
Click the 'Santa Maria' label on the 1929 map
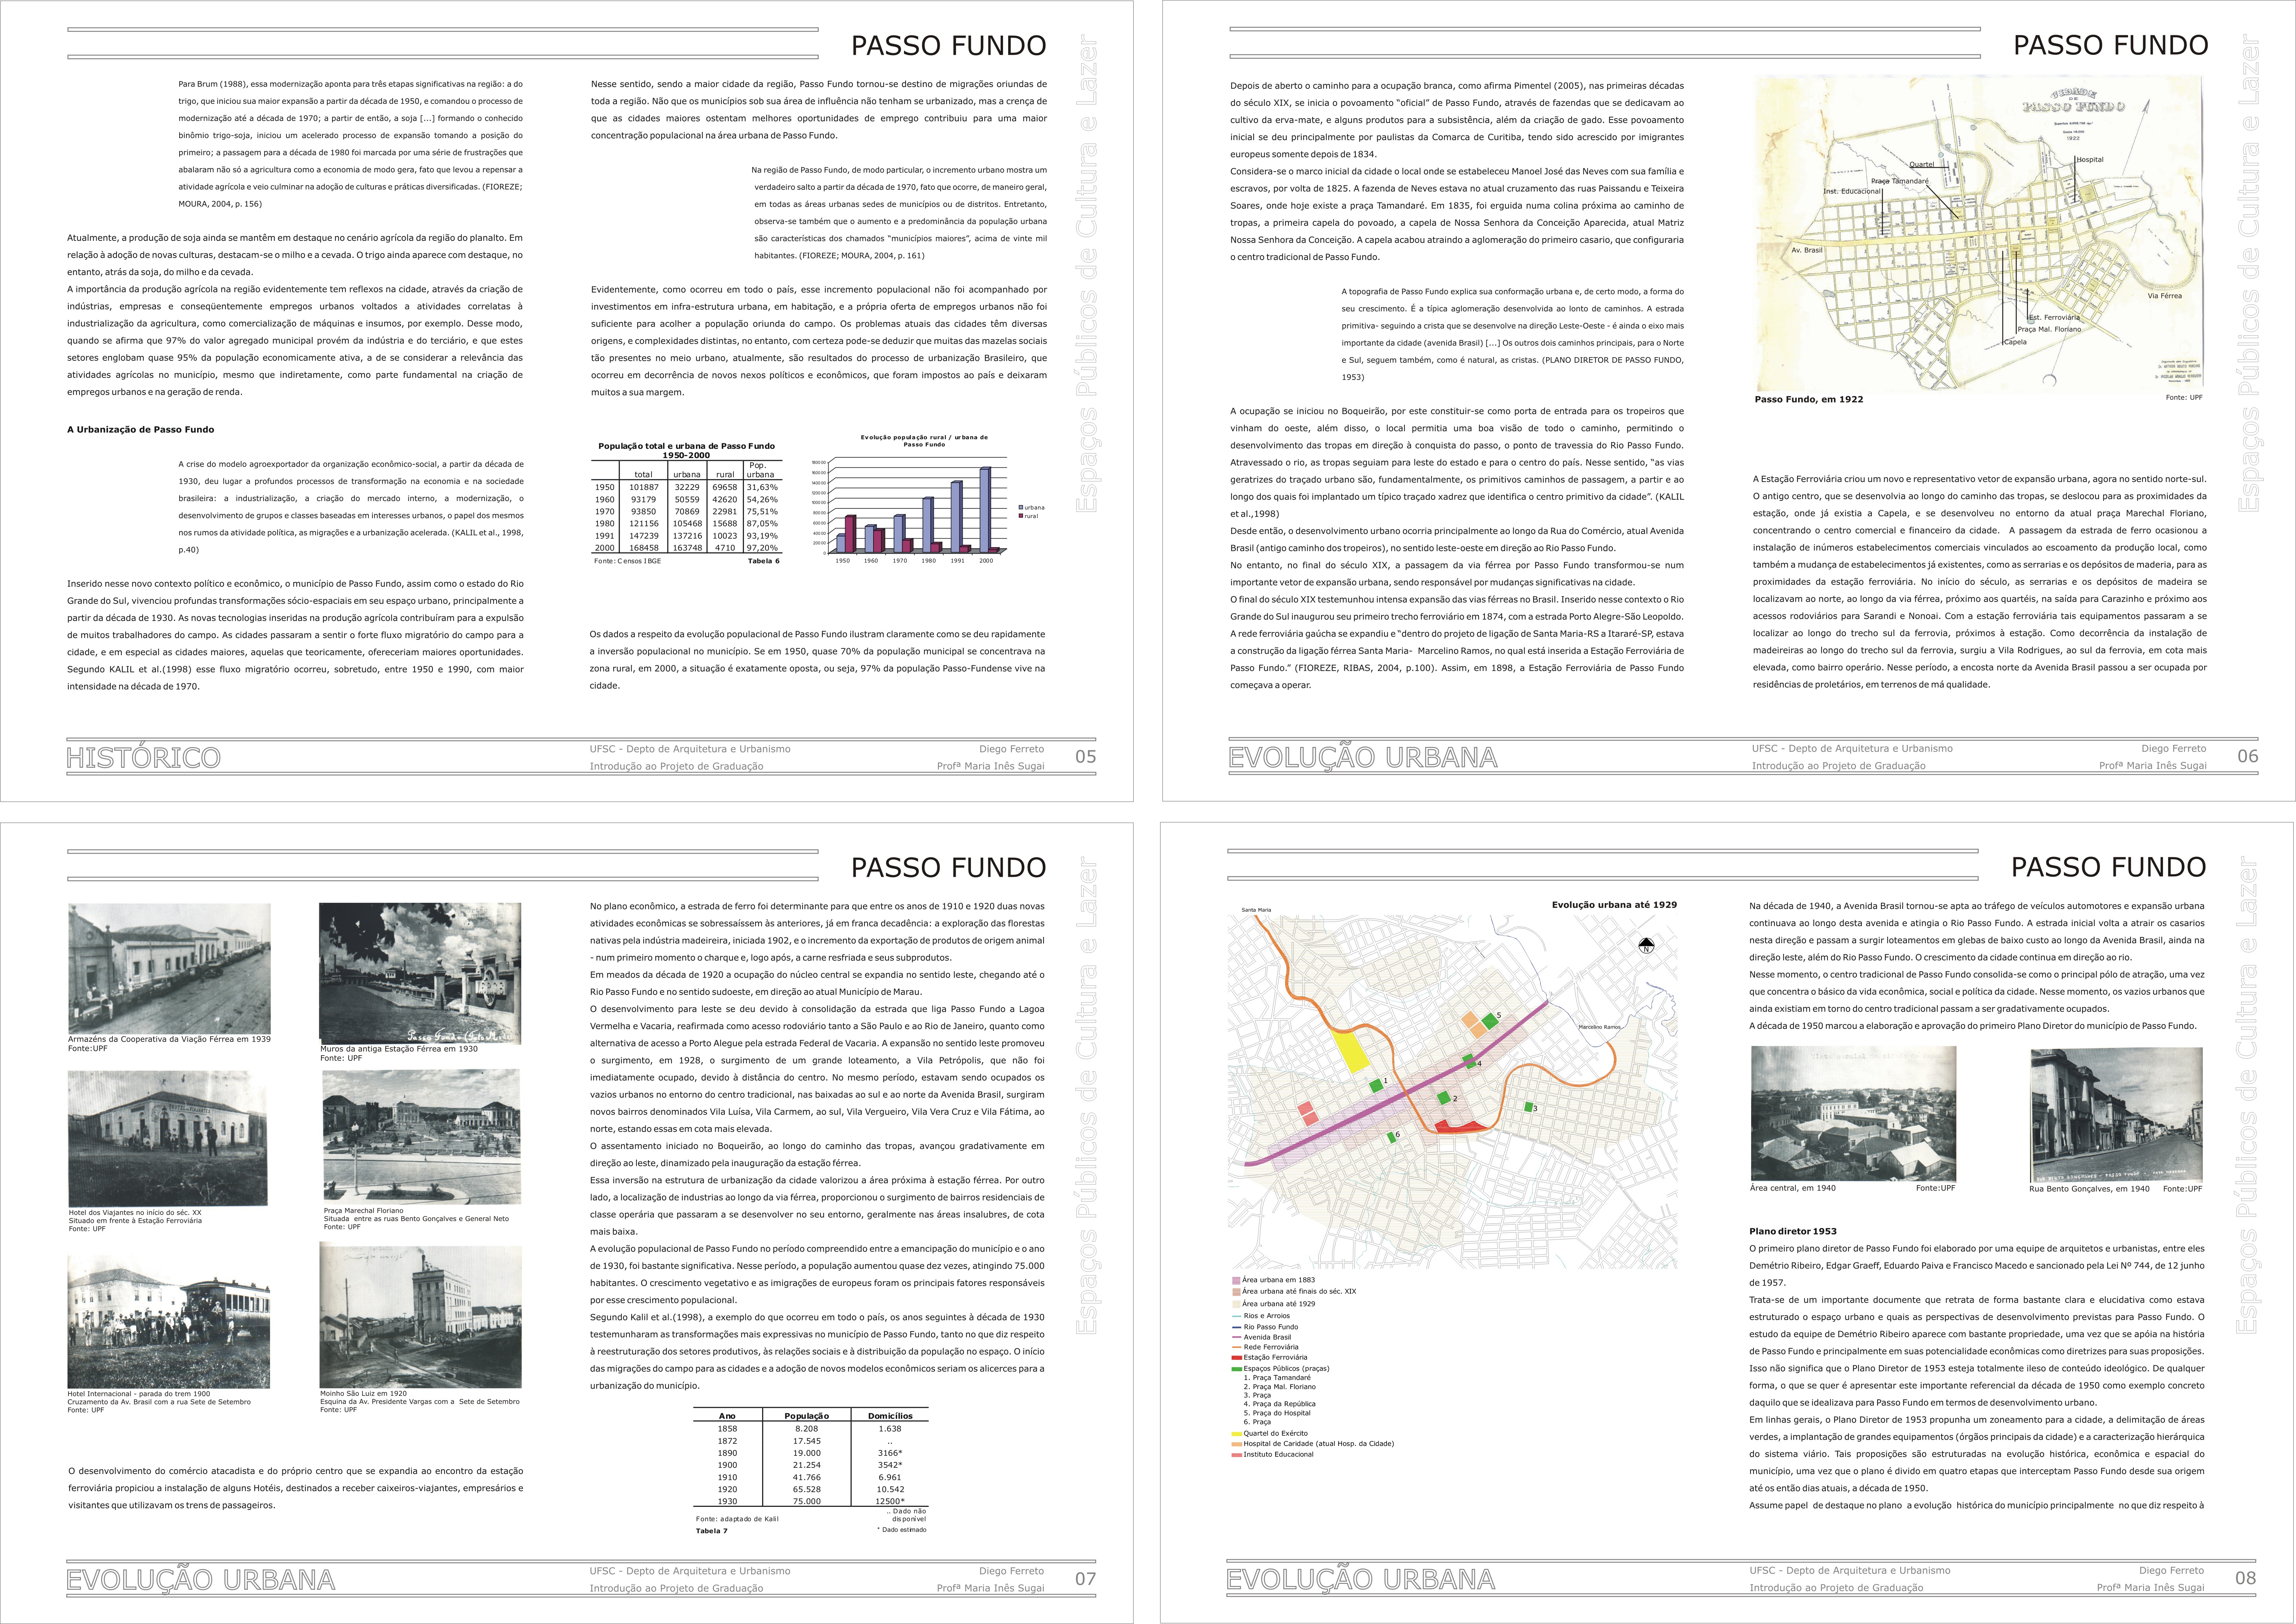pos(1256,910)
